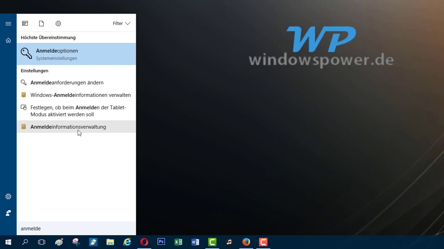Open Excel from the taskbar
Screen dimensions: 444x249
coord(178,242)
